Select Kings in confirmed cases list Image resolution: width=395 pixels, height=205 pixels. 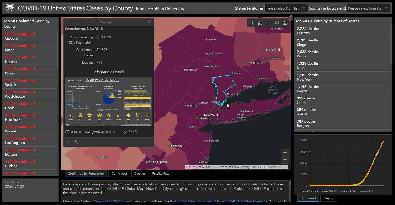click(x=29, y=48)
